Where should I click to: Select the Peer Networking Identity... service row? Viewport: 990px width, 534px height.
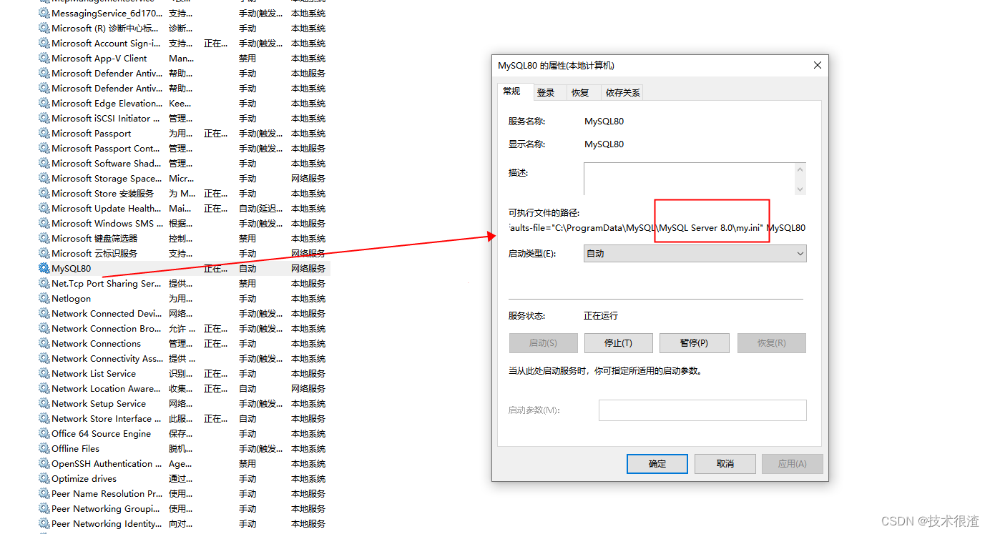[x=183, y=524]
